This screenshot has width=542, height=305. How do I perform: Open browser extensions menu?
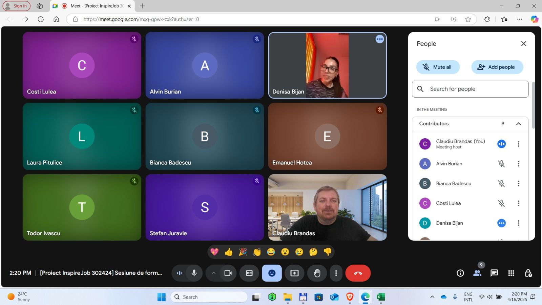[487, 19]
